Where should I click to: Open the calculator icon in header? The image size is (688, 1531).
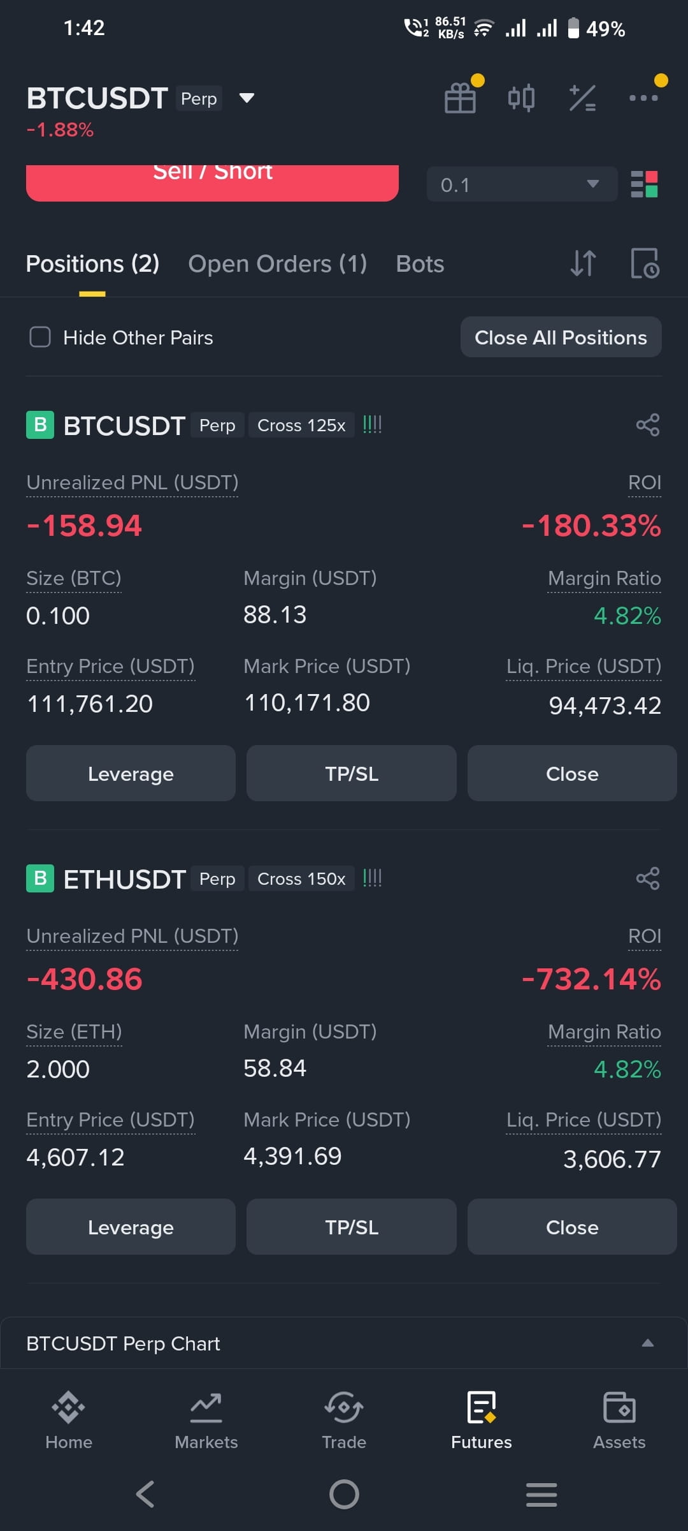click(x=582, y=98)
